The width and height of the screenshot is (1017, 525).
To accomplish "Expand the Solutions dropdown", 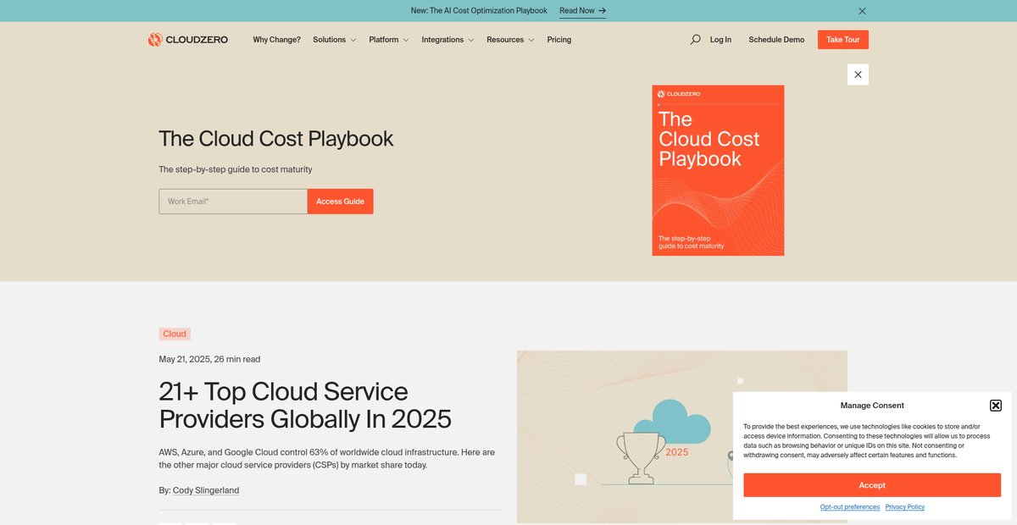I will [334, 40].
